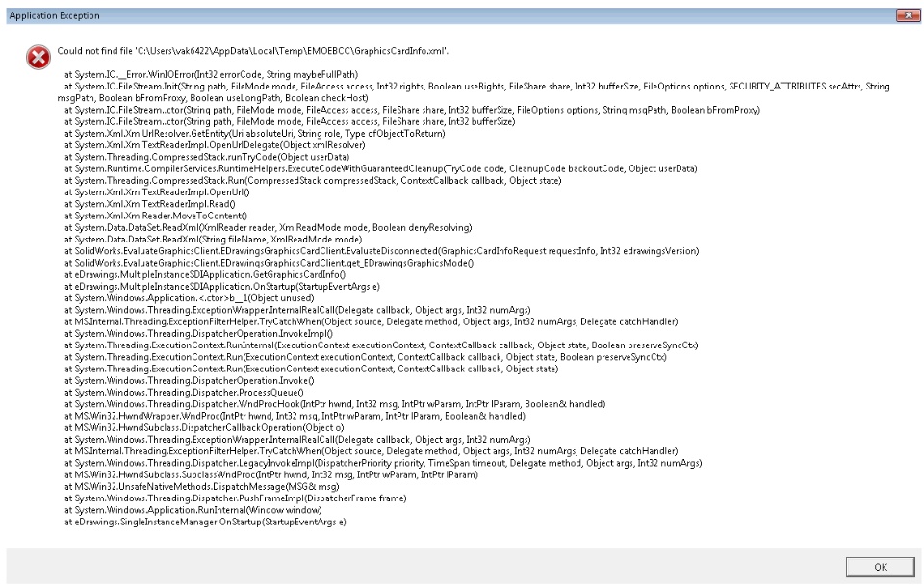The image size is (924, 587).
Task: Select the EvaluateDisconnected stack line
Action: [382, 251]
